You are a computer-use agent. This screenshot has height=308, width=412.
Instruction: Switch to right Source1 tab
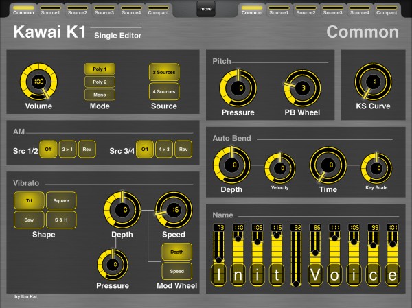[279, 10]
